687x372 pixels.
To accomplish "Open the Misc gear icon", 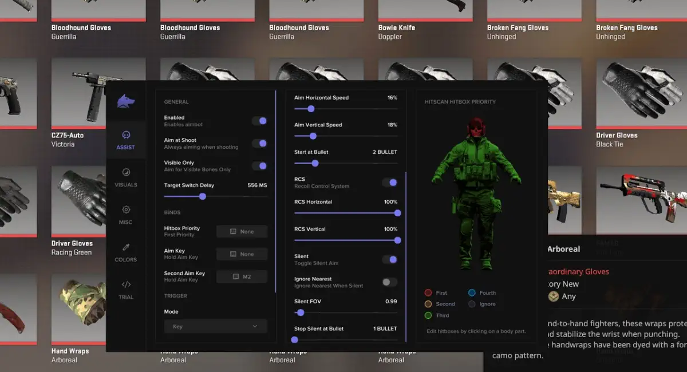I will 126,210.
